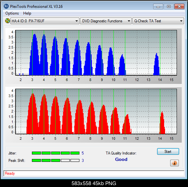The height and width of the screenshot is (187, 188).
Task: Expand the DVD Diagnostic Functions dropdown
Action: point(106,21)
